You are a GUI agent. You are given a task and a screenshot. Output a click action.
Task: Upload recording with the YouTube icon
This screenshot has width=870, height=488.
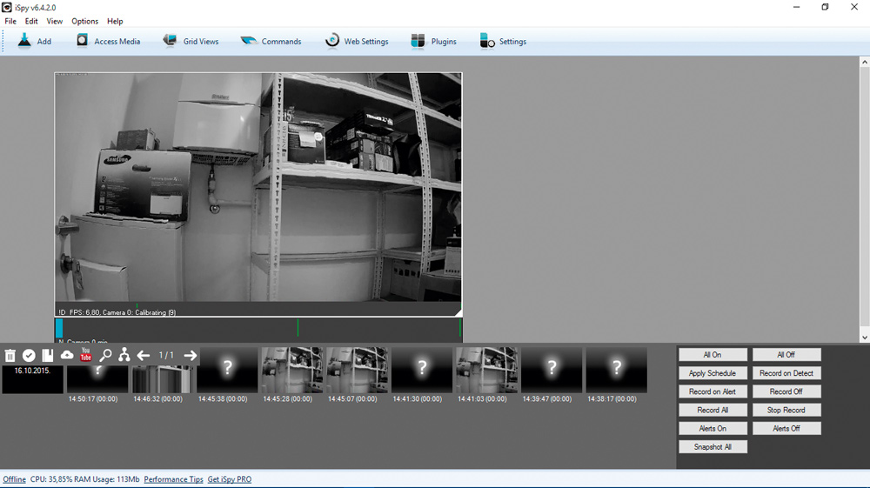(86, 355)
